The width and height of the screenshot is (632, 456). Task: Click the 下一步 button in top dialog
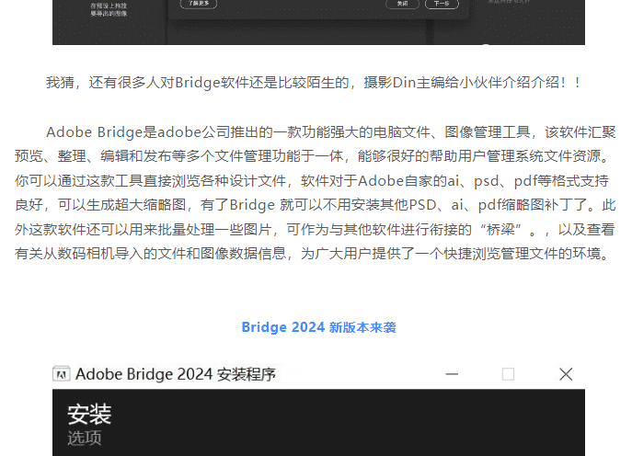[x=441, y=4]
